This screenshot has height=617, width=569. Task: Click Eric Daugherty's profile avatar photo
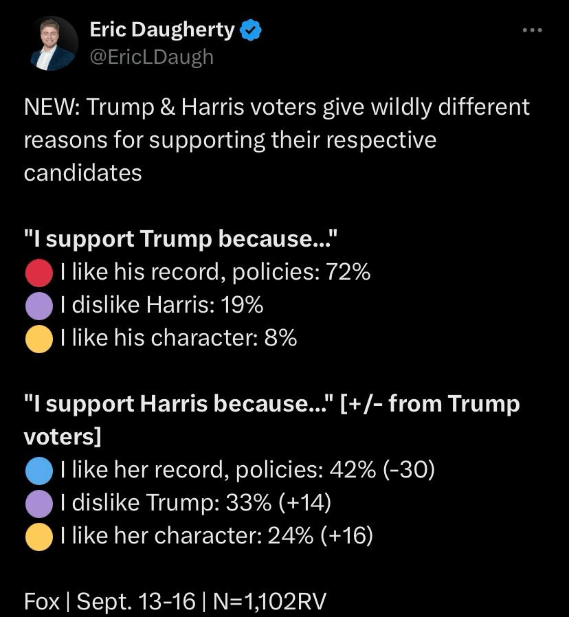point(54,43)
